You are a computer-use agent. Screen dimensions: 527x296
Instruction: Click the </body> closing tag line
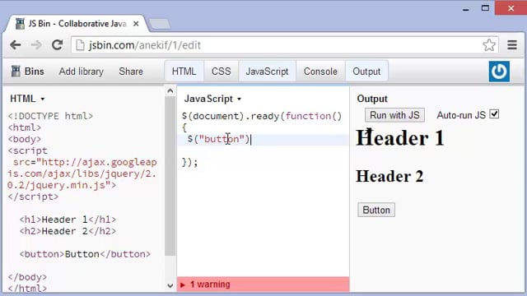[27, 277]
